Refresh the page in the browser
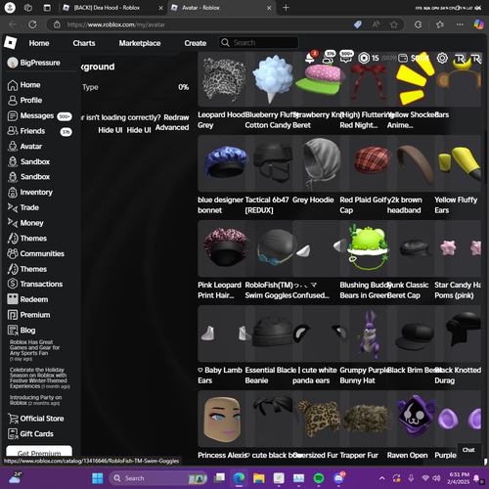This screenshot has width=489, height=489. 32,24
